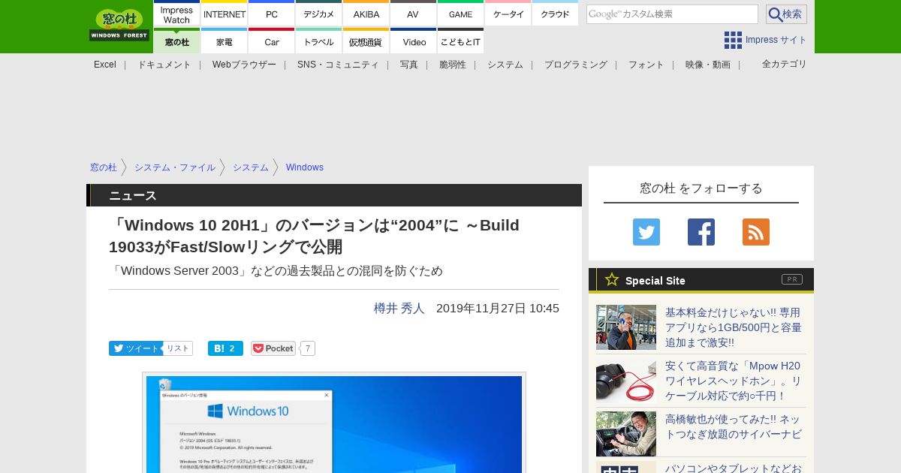This screenshot has height=473, width=901.
Task: Read 安くて高音質な Mpow H20 article
Action: [734, 381]
